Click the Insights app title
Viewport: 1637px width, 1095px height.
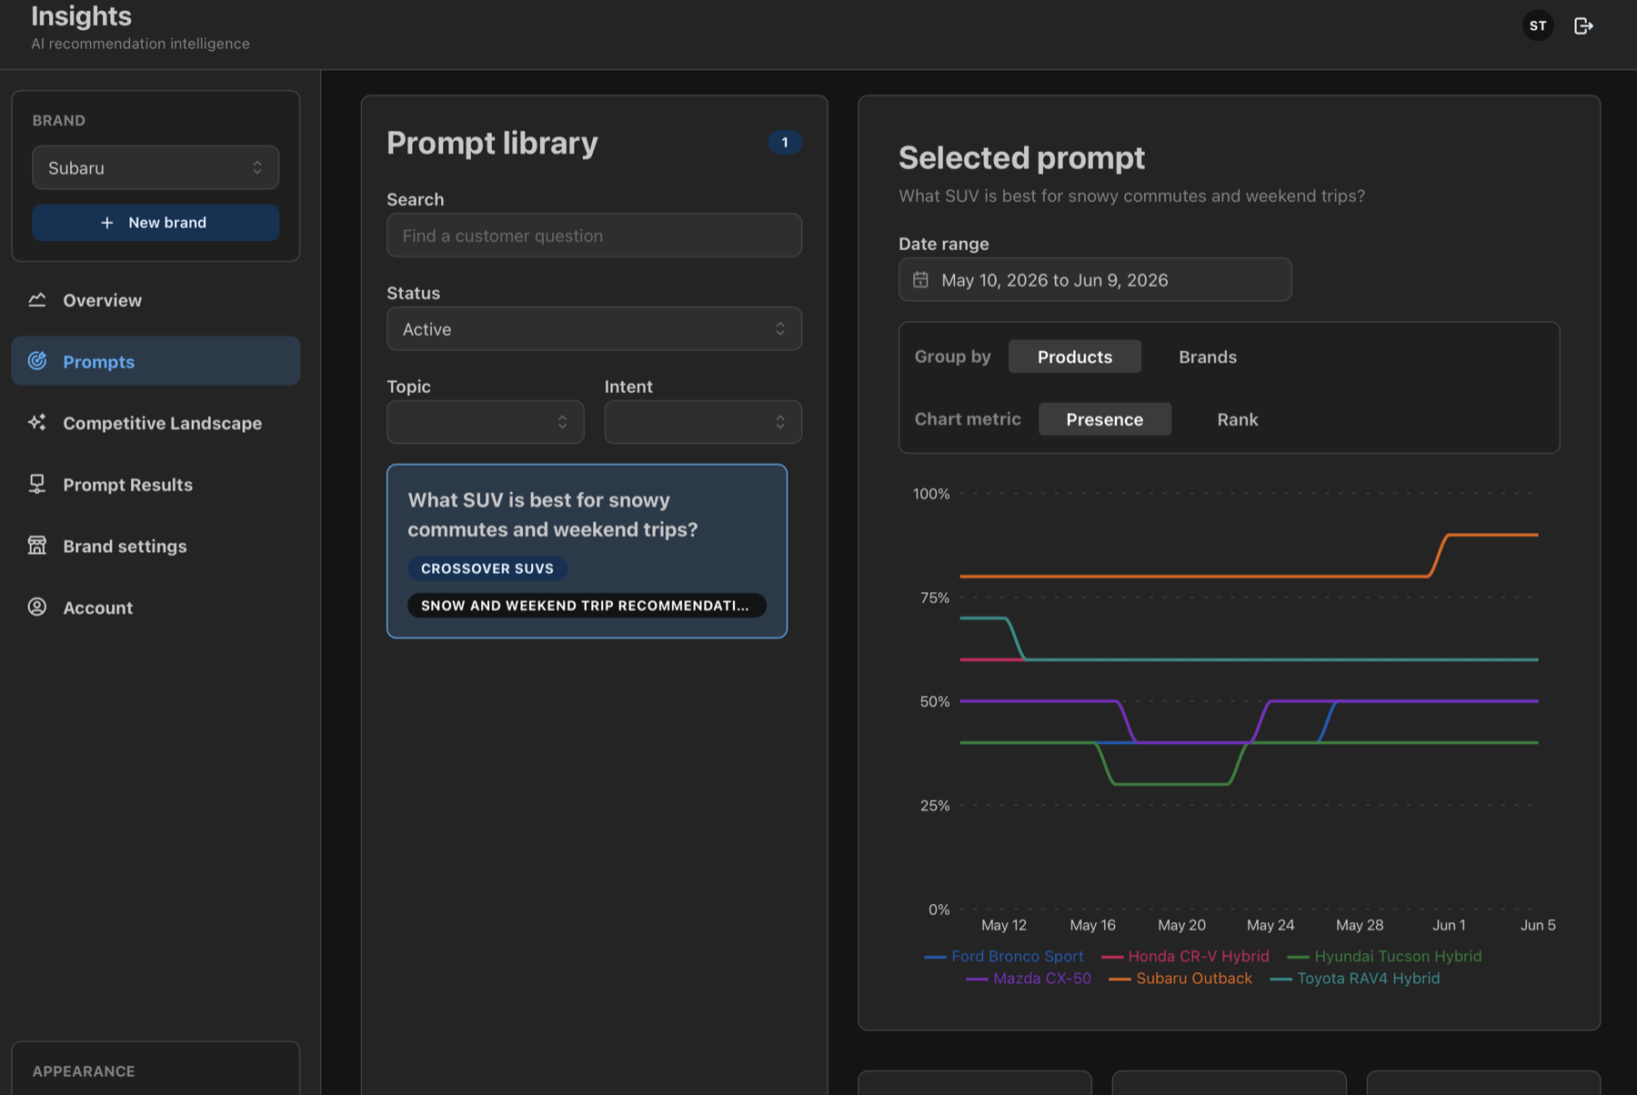pos(82,15)
